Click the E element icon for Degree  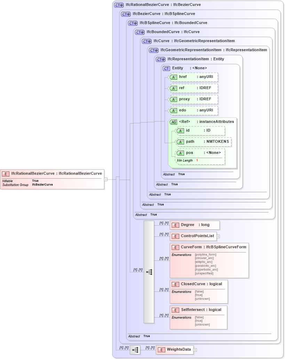point(175,225)
